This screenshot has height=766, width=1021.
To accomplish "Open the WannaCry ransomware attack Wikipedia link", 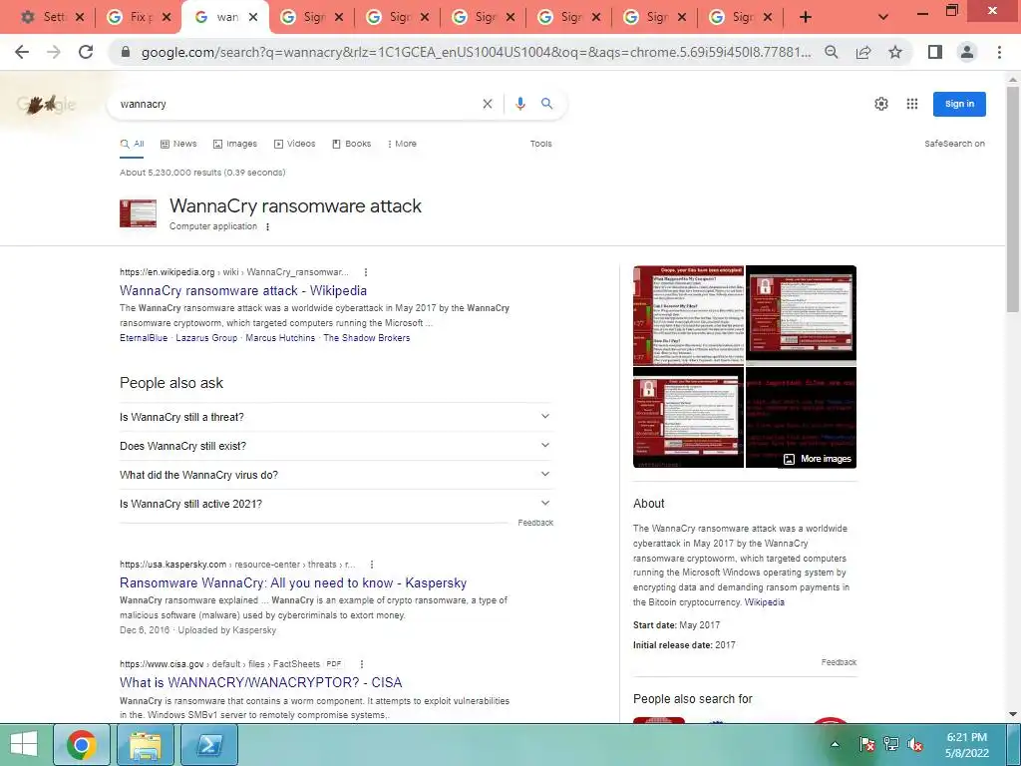I will pos(243,290).
